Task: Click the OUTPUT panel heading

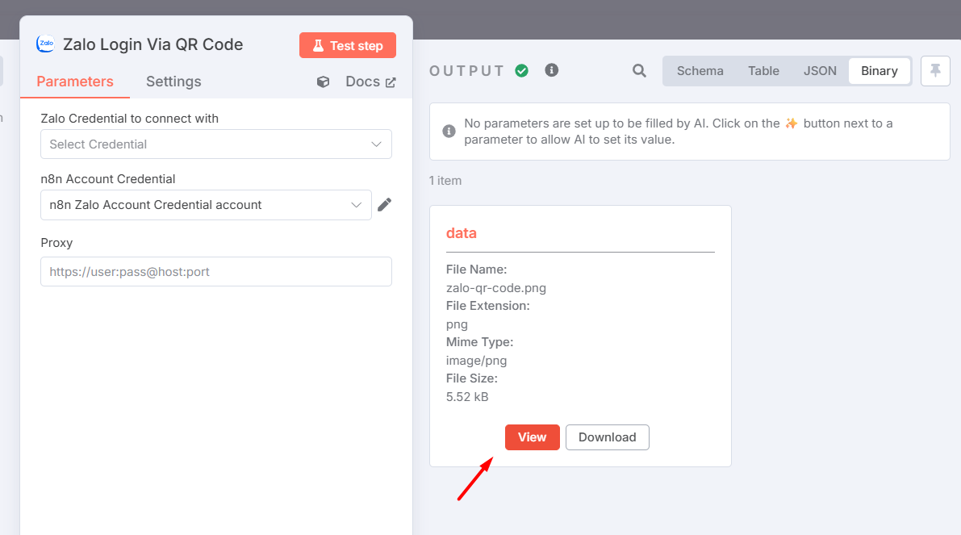Action: pyautogui.click(x=467, y=71)
